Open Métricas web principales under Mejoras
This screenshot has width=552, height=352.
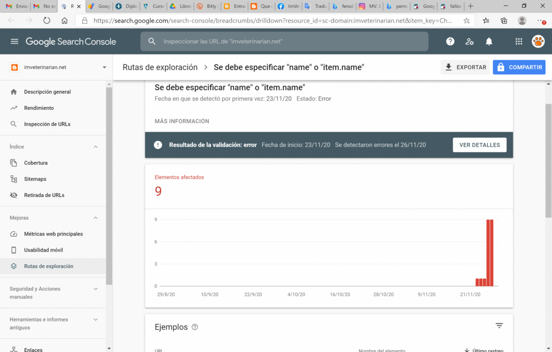[x=52, y=234]
